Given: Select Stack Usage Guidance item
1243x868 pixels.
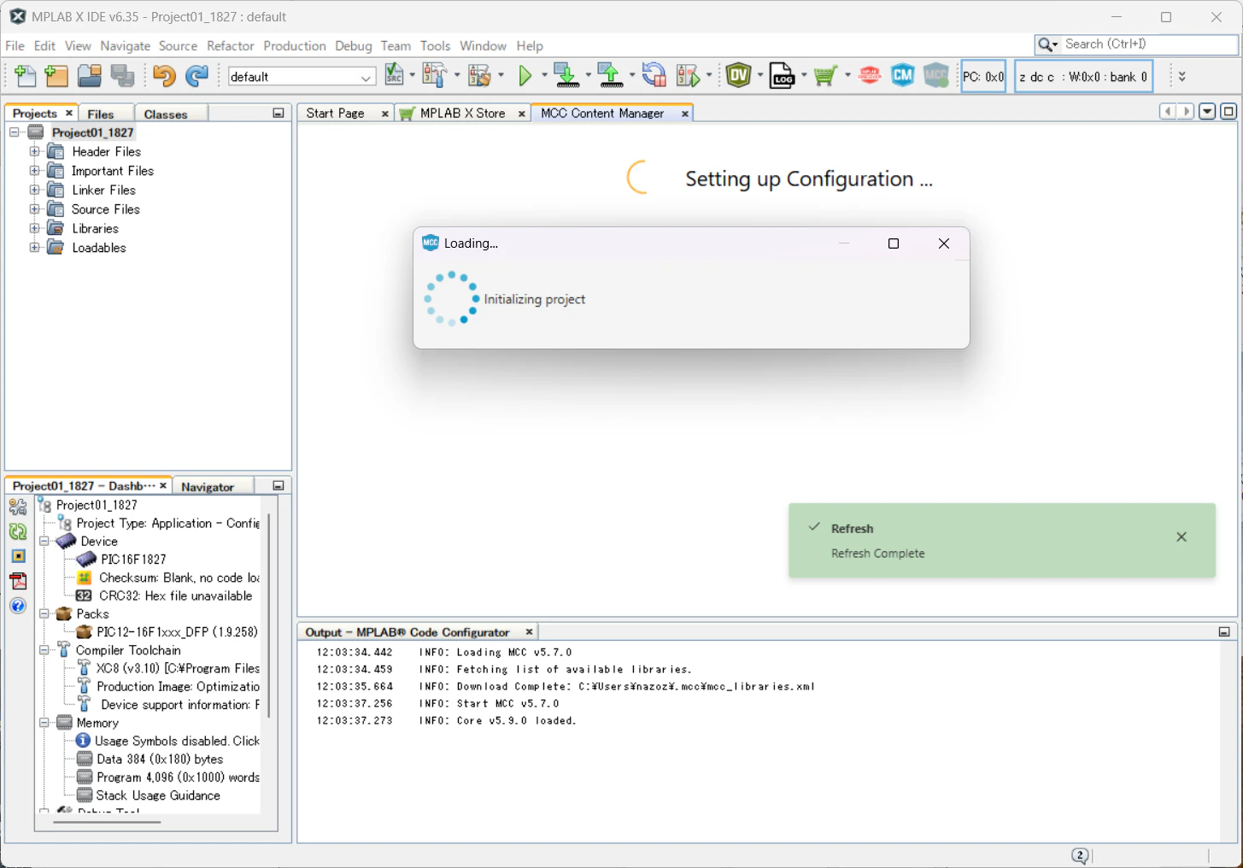Looking at the screenshot, I should click(x=158, y=795).
